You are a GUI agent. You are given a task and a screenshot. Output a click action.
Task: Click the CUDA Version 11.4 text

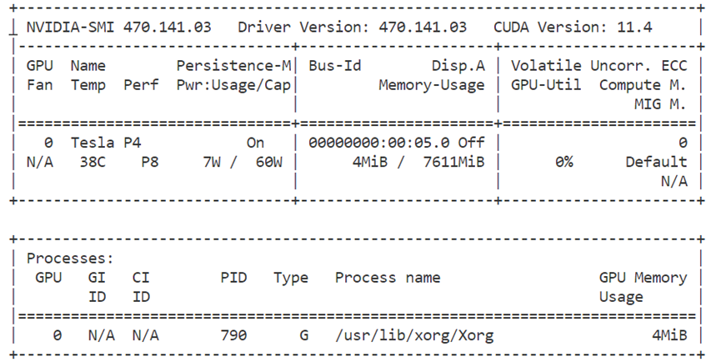573,27
